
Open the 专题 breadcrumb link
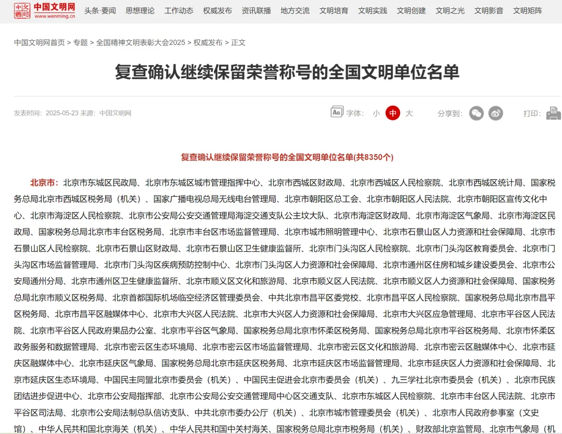coord(80,42)
